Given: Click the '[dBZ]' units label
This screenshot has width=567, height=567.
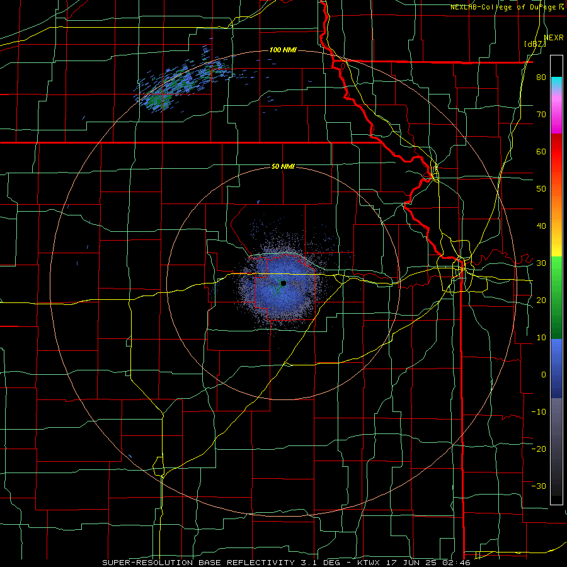Looking at the screenshot, I should pyautogui.click(x=535, y=44).
